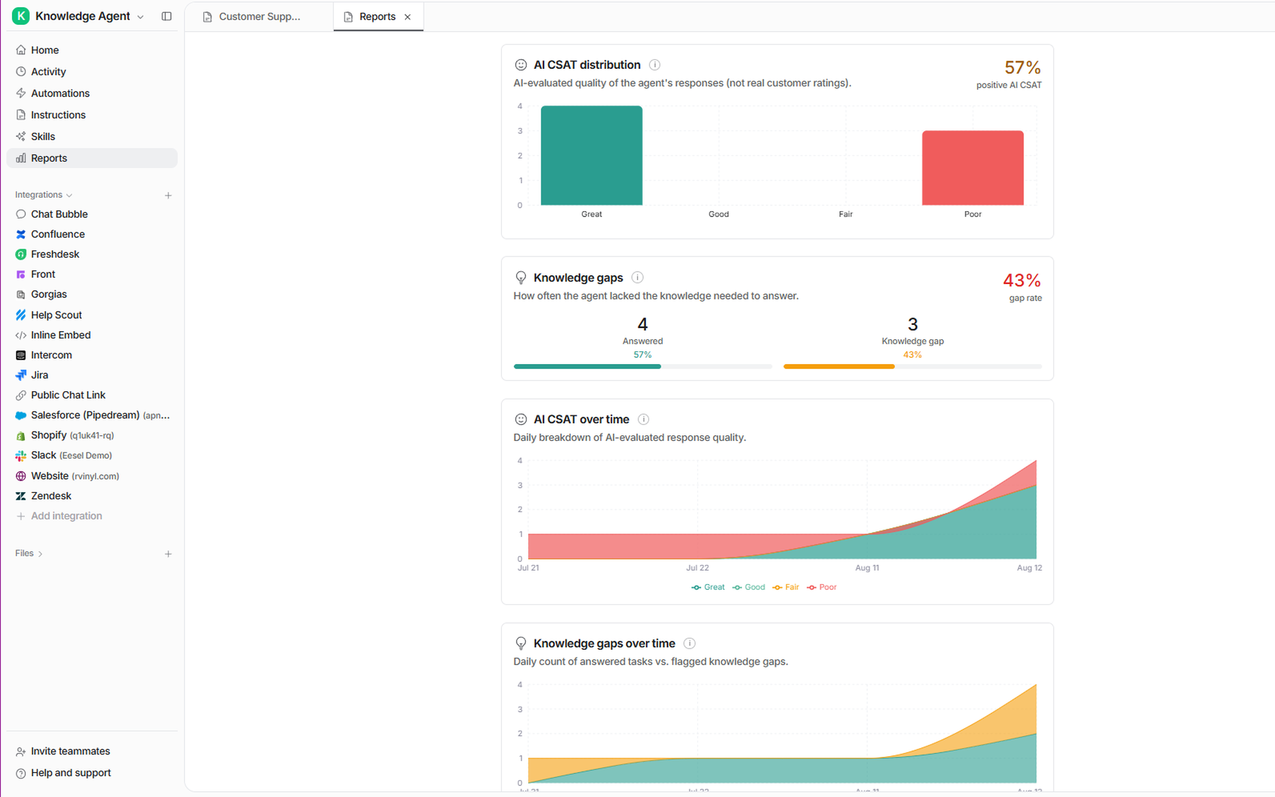
Task: Click the 57% positive AI CSAT value
Action: pos(1022,67)
